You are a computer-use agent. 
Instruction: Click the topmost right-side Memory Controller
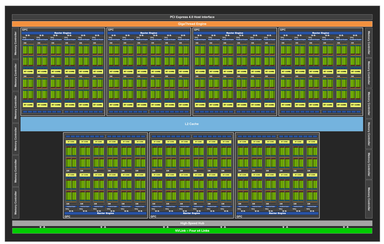(x=369, y=42)
